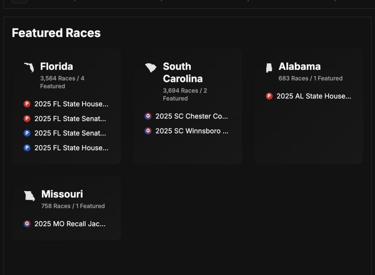
Task: Open the blue-badged 2025 FL State Senate race
Action: (x=70, y=133)
